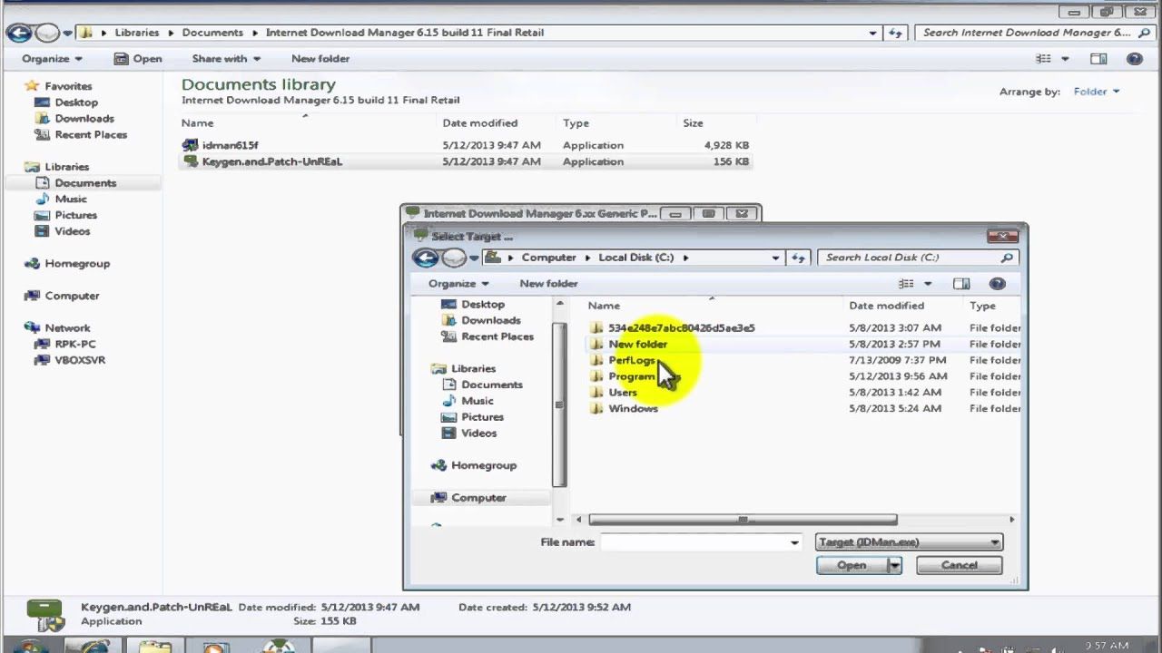1162x653 pixels.
Task: Select idman615f application in Explorer window
Action: (x=230, y=145)
